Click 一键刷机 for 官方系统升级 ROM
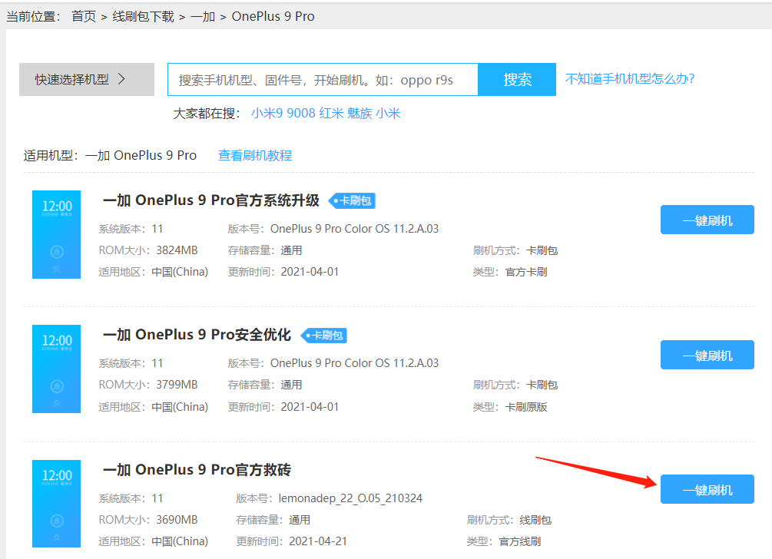The image size is (772, 559). click(x=707, y=220)
